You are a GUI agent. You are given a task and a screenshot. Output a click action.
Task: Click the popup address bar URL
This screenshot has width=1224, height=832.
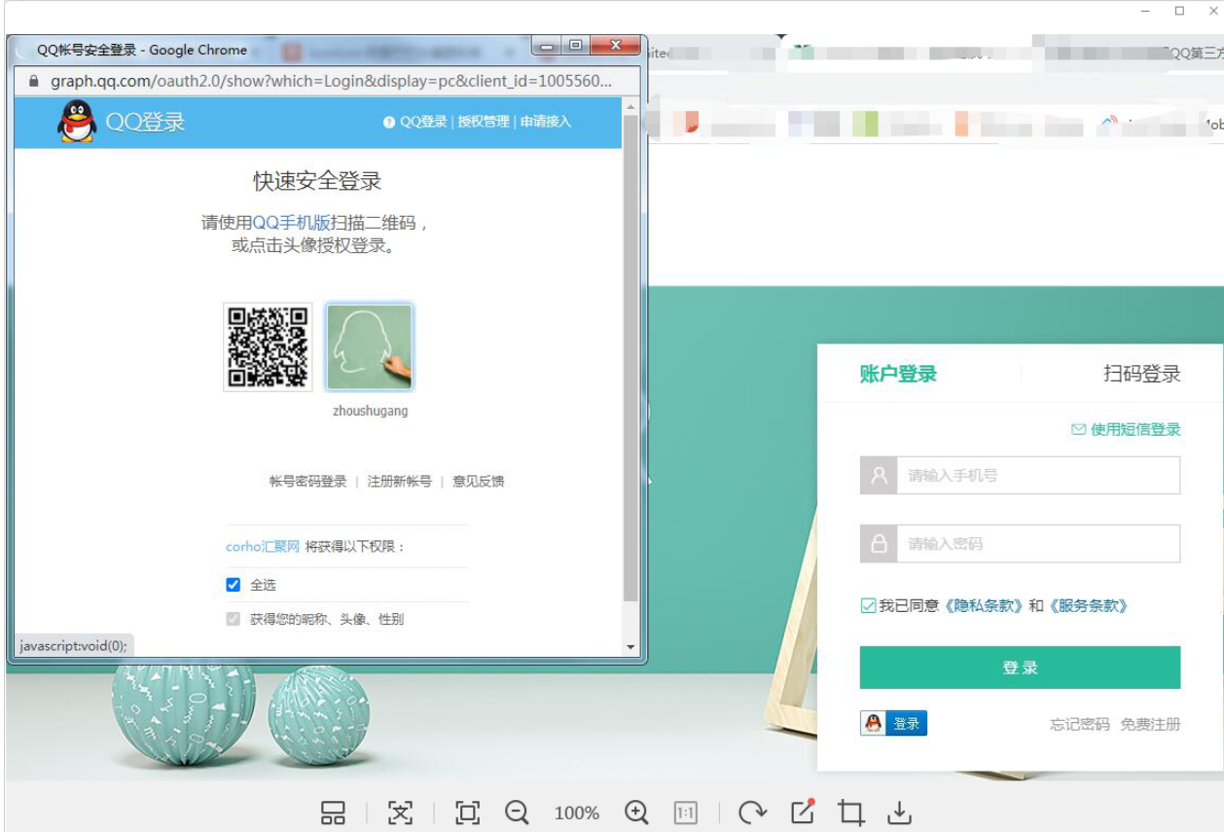[331, 81]
